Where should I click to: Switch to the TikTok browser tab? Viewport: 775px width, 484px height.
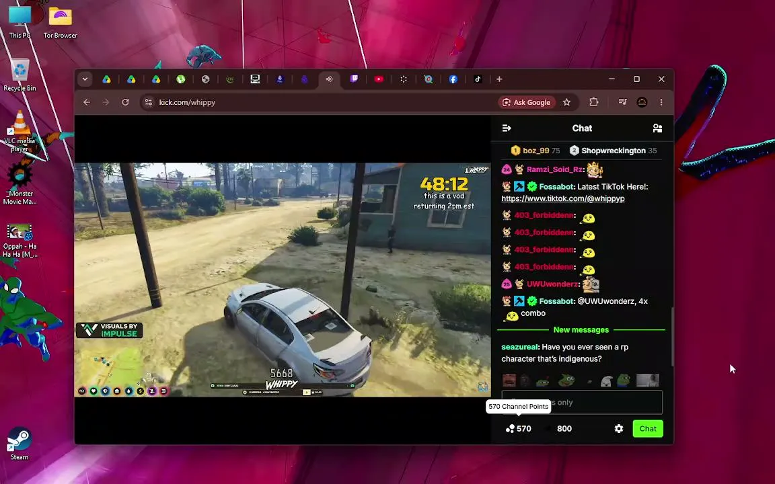478,79
